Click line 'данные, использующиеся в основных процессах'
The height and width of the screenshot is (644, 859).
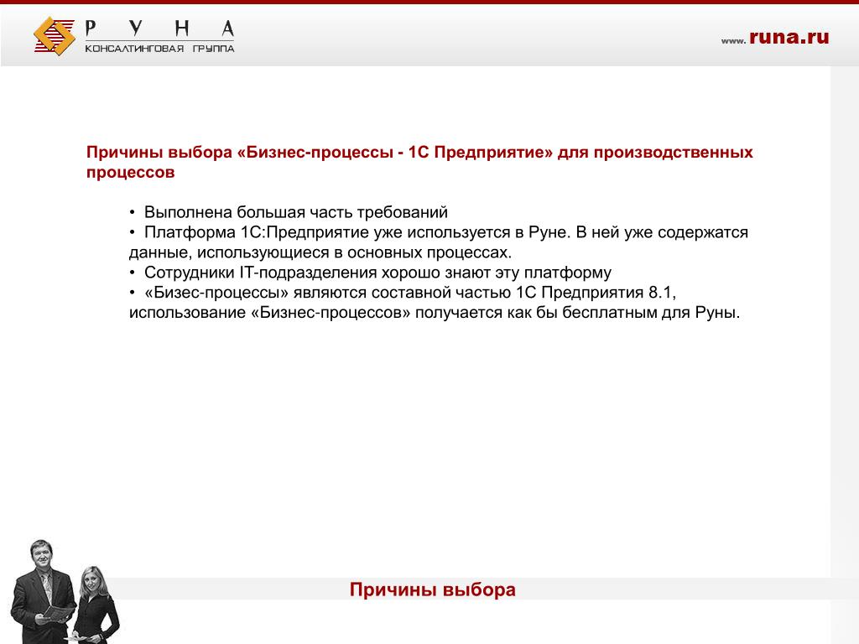(320, 252)
